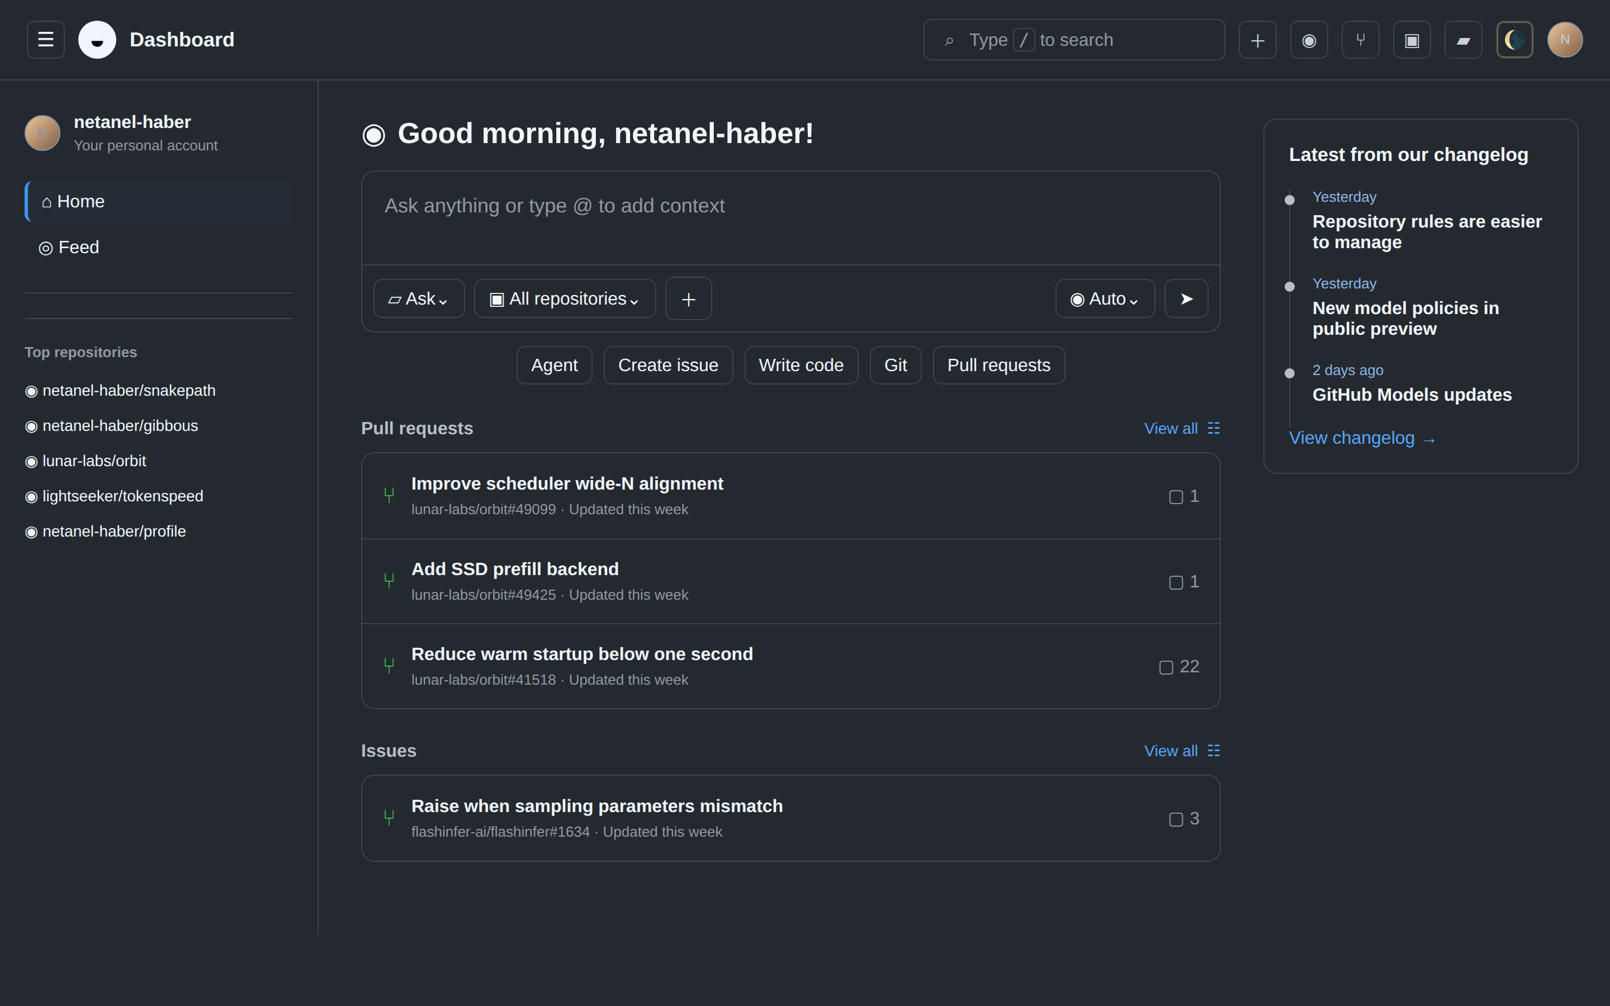Click the Write code chip
The image size is (1610, 1006).
tap(801, 366)
